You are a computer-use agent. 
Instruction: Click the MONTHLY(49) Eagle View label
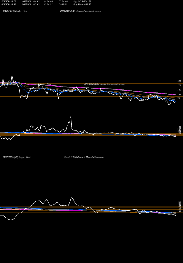[17, 157]
